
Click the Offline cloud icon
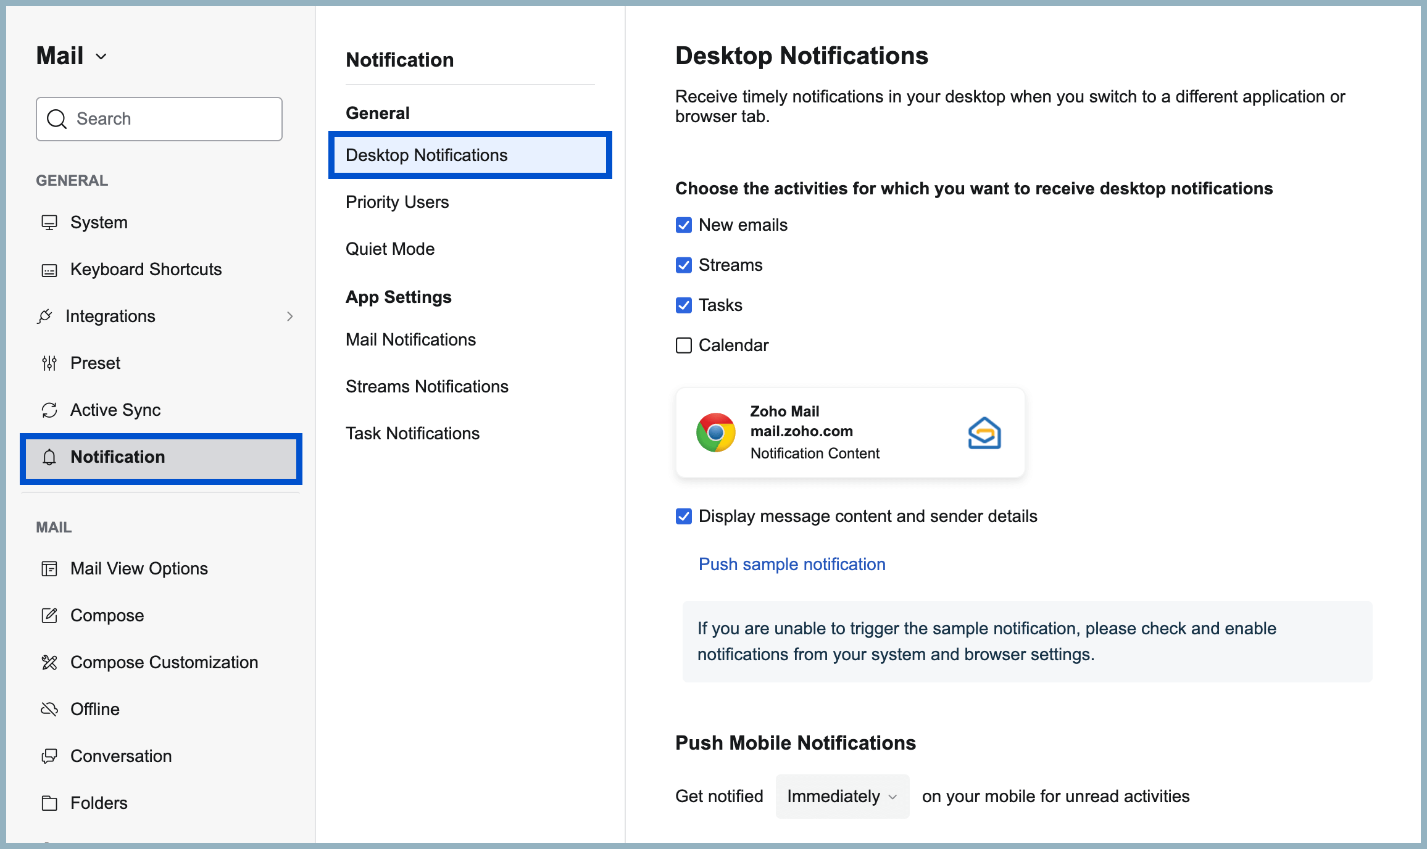49,709
